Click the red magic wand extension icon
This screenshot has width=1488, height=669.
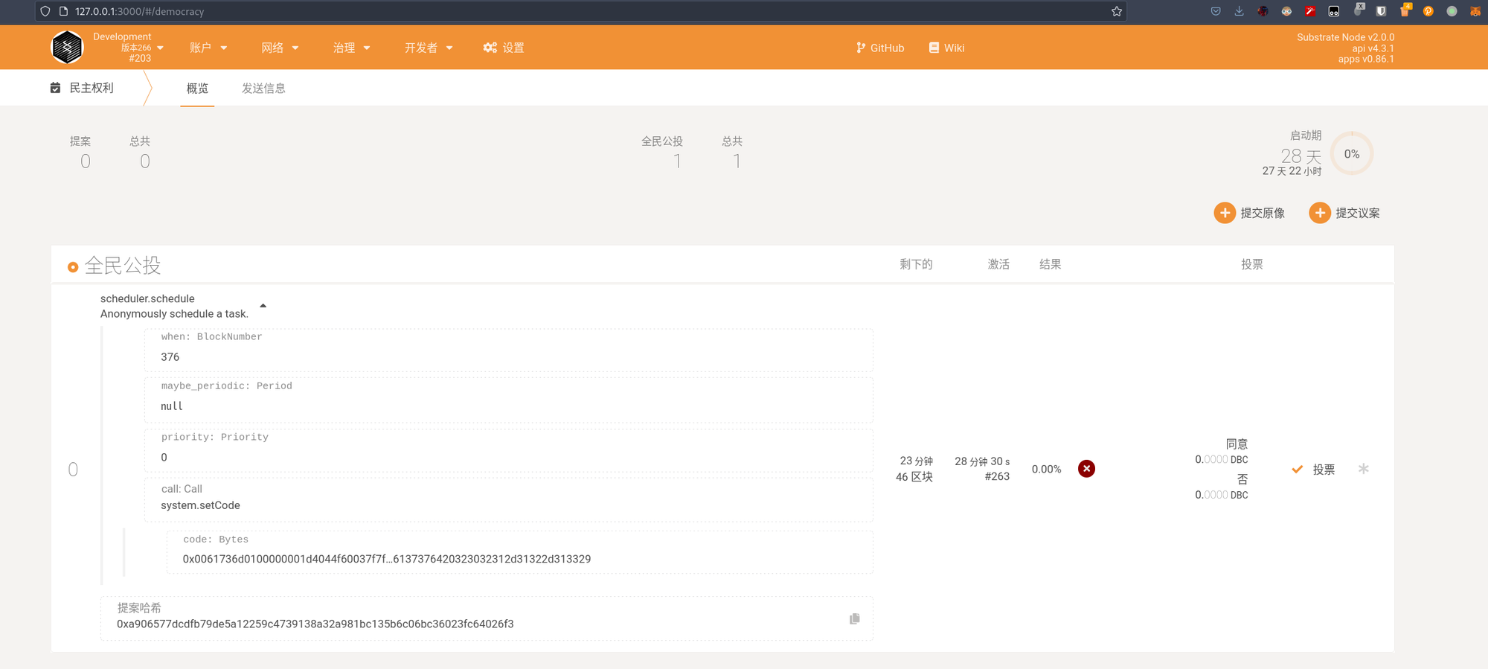(x=1310, y=11)
